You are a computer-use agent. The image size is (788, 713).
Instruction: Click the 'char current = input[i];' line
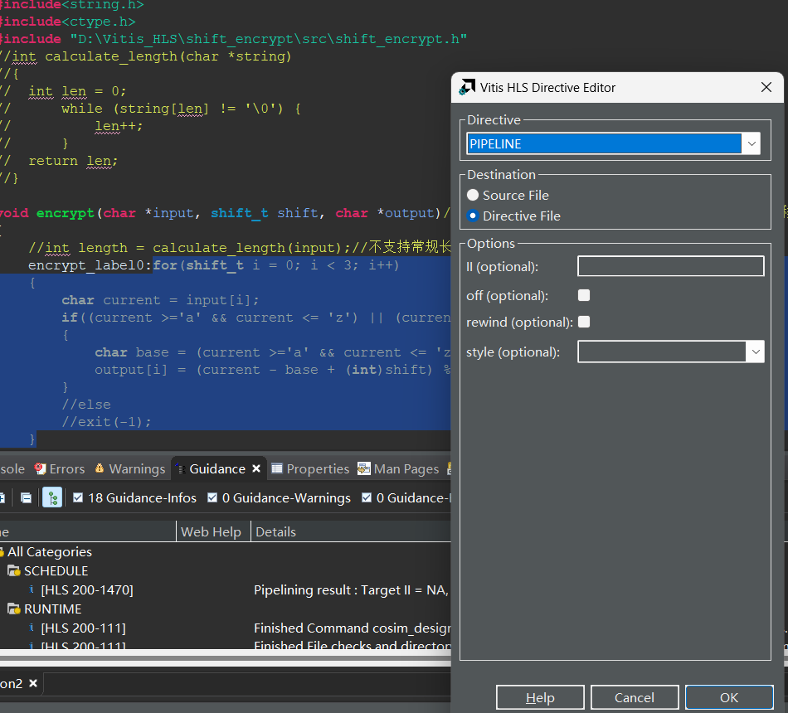click(x=160, y=300)
